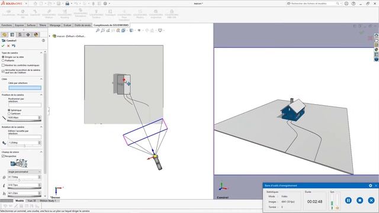Collapse the 'Type de caméra' section
Image resolution: width=379 pixels, height=213 pixels.
click(41, 53)
